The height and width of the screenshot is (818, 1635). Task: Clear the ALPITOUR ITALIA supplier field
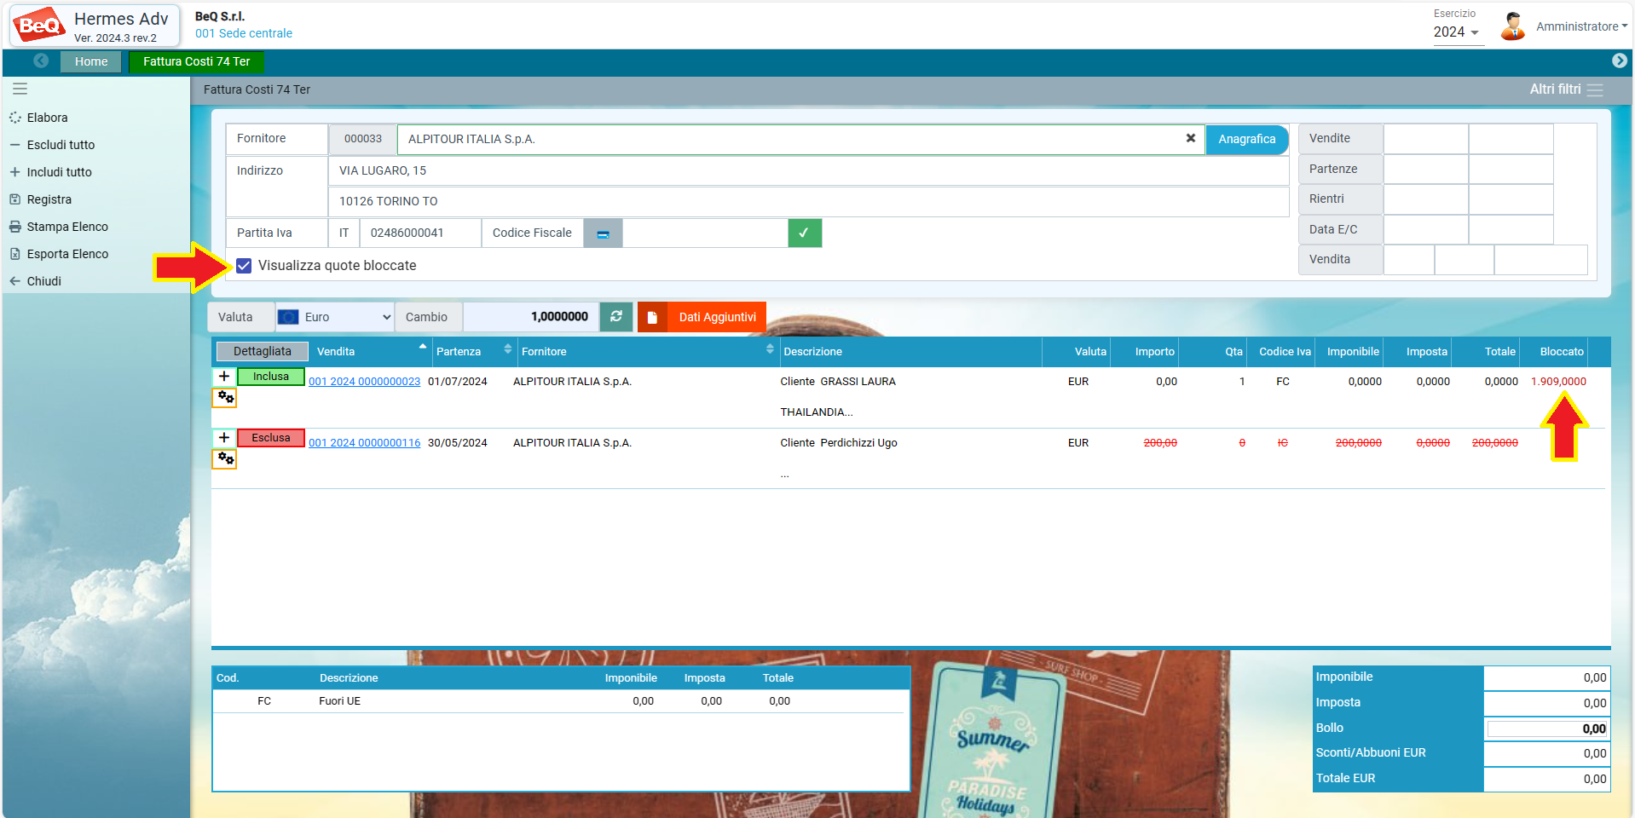pos(1191,138)
